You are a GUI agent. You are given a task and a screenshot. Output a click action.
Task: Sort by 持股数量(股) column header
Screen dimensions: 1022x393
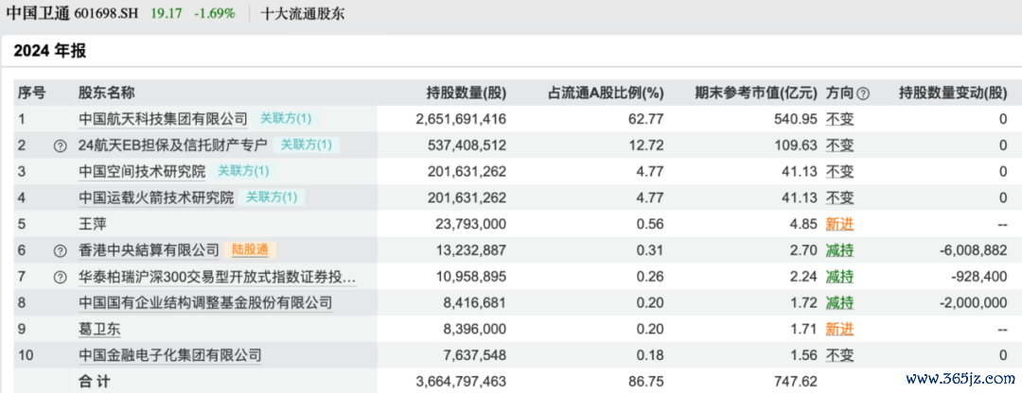pos(467,94)
